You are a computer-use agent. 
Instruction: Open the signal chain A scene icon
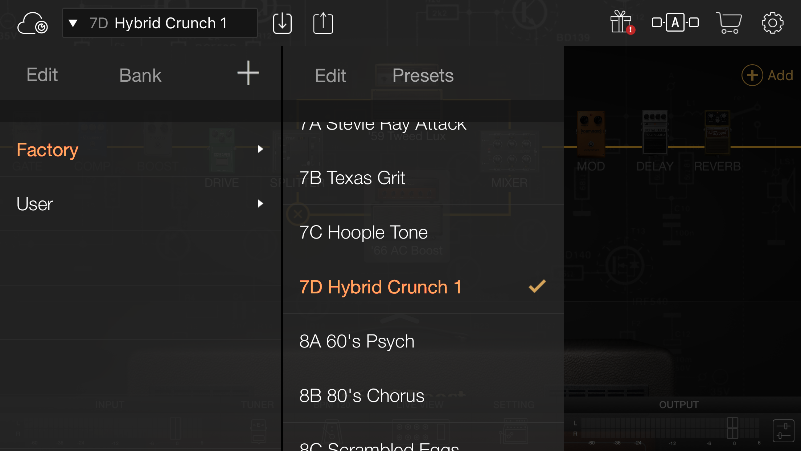675,23
